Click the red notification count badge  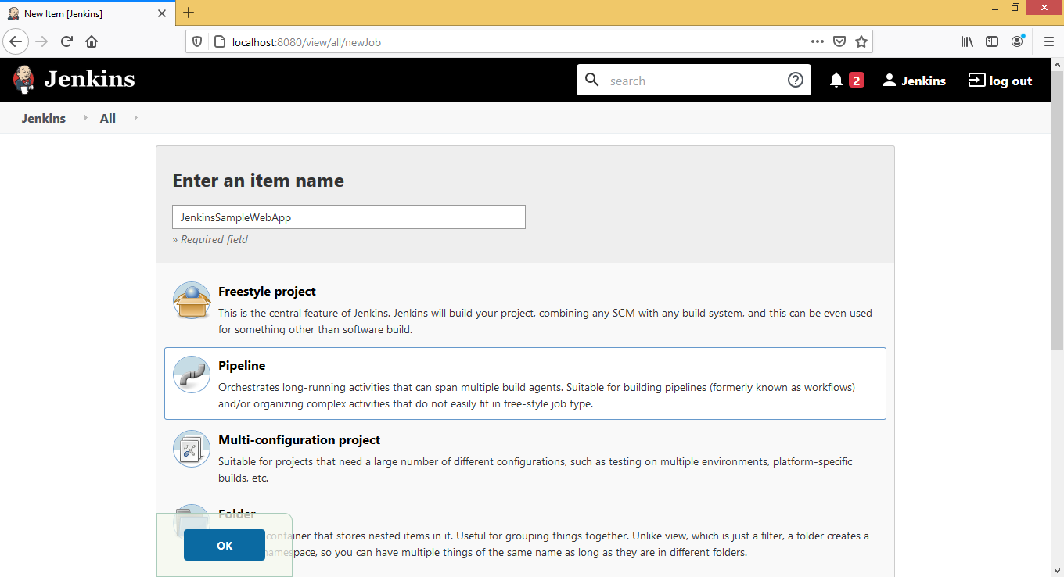pyautogui.click(x=856, y=80)
